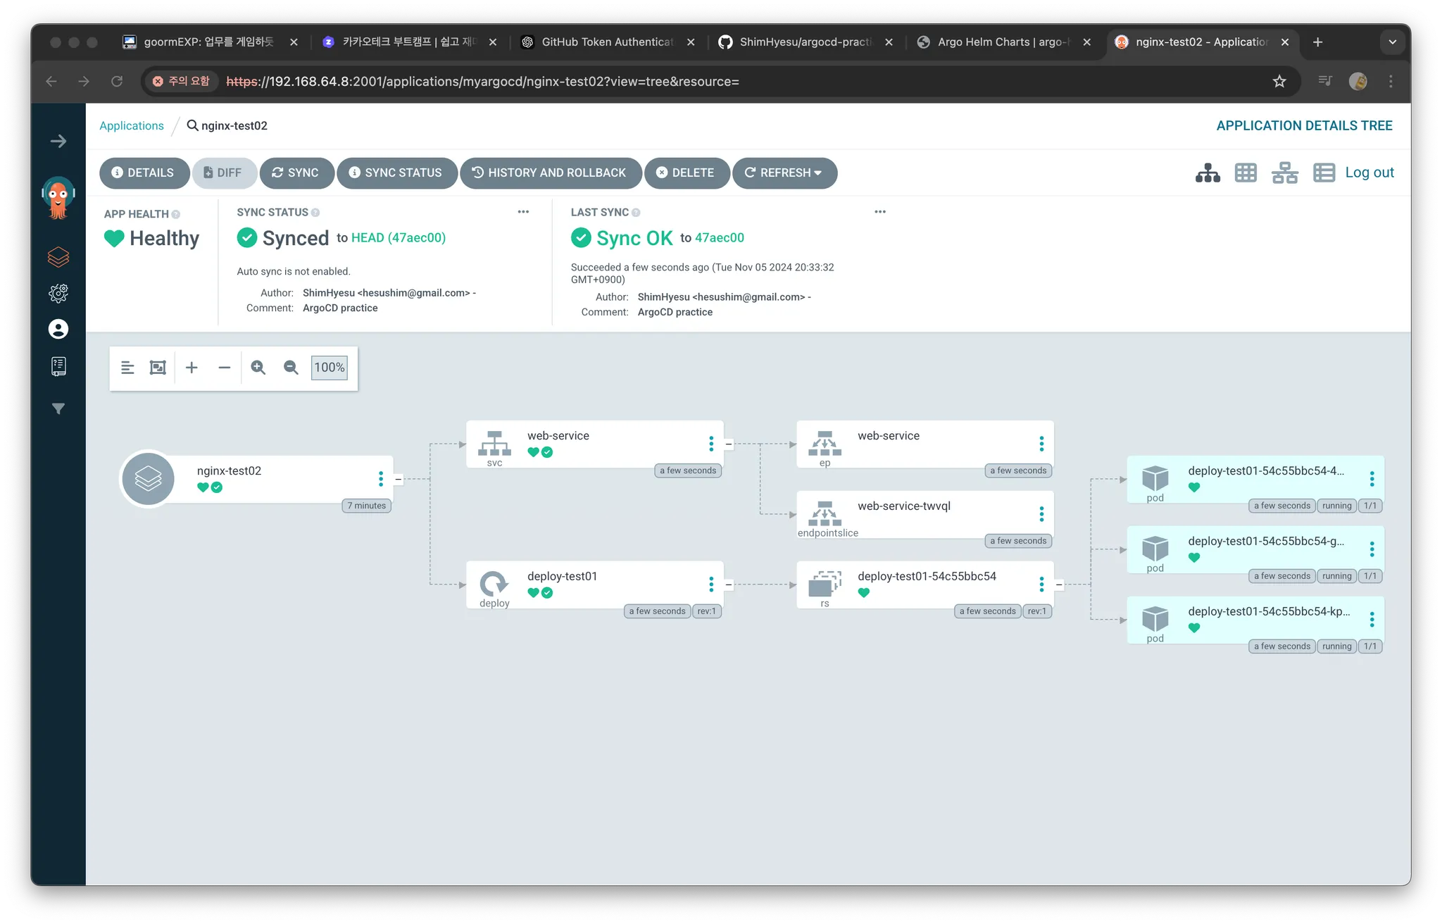Open the Documentation icon in sidebar
Screen dimensions: 1442x924
[x=58, y=366]
